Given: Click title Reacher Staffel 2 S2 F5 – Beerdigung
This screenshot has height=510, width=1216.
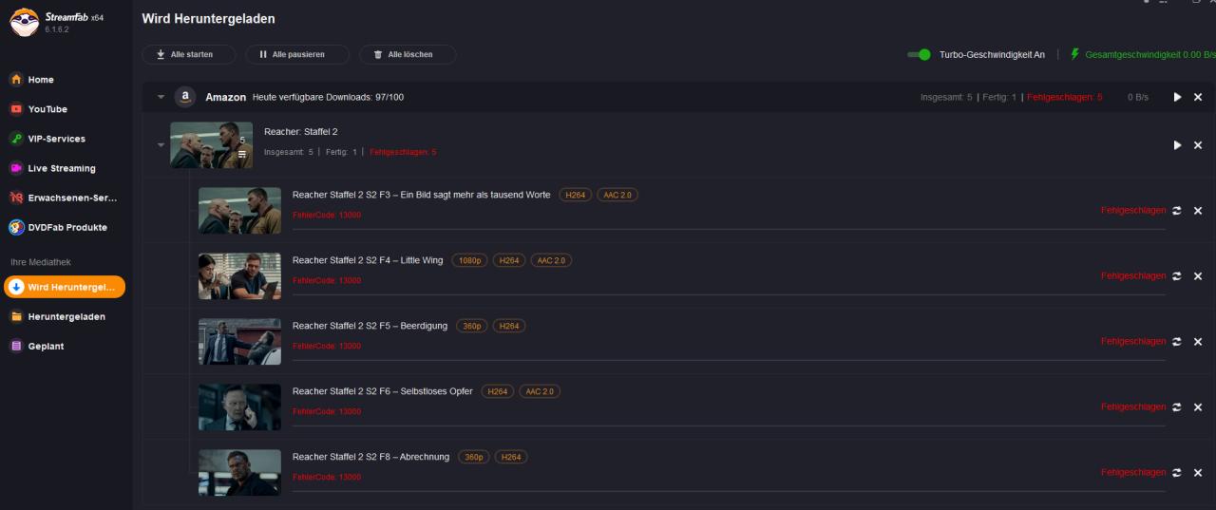Looking at the screenshot, I should [370, 326].
